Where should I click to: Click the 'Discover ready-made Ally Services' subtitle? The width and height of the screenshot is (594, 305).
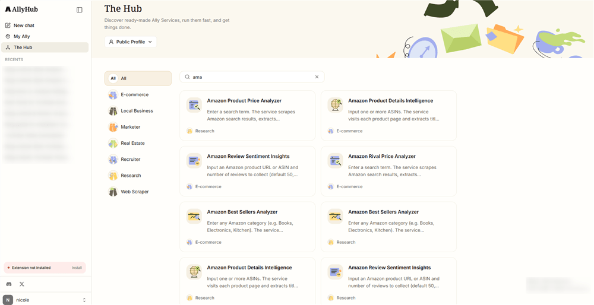pyautogui.click(x=167, y=24)
